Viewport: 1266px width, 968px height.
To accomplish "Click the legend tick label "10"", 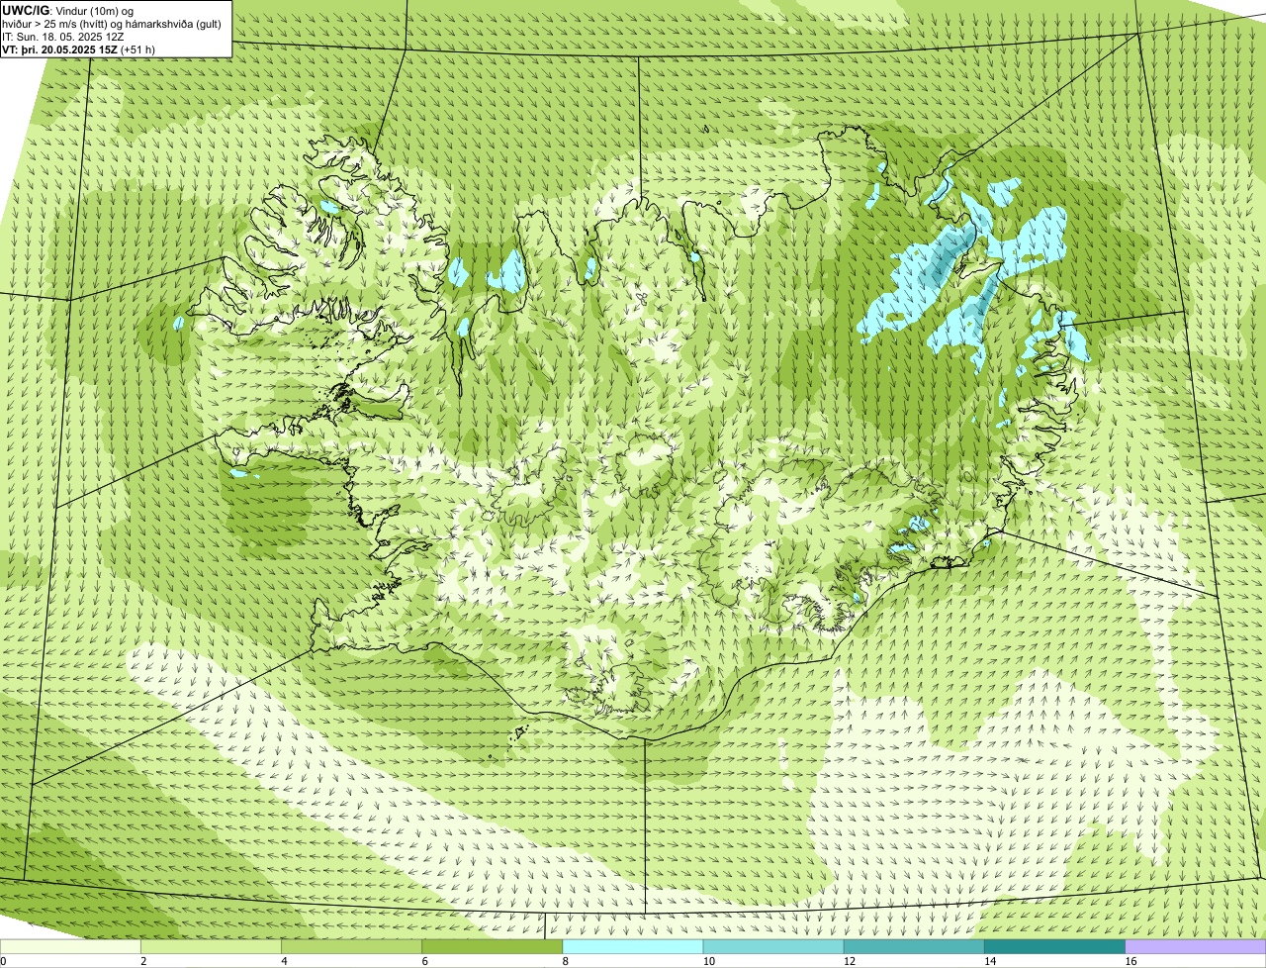I will click(x=709, y=961).
